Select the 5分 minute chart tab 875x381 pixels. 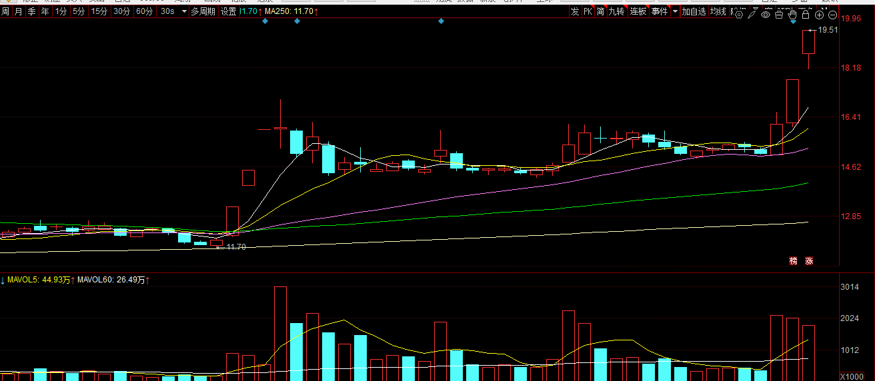[79, 11]
